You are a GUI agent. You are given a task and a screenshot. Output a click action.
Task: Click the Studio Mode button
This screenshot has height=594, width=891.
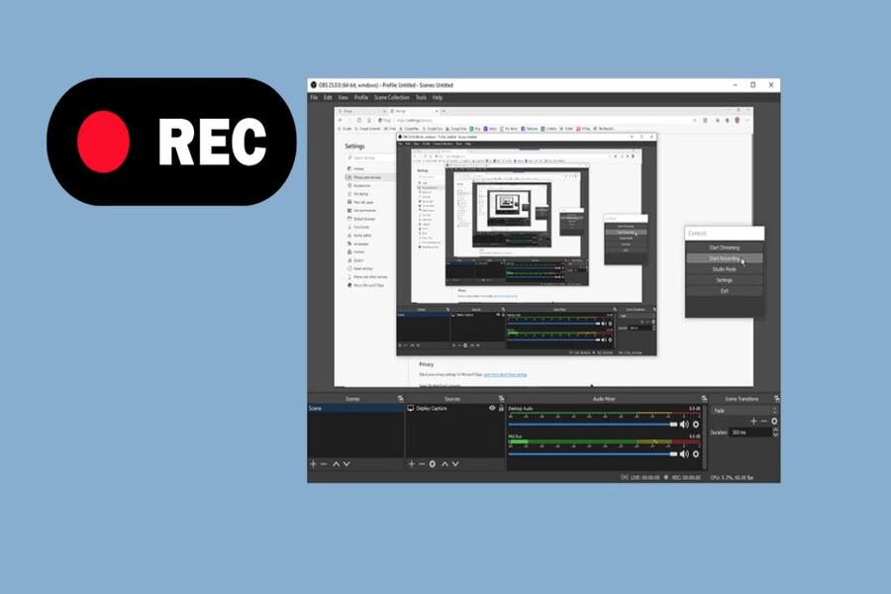(724, 269)
